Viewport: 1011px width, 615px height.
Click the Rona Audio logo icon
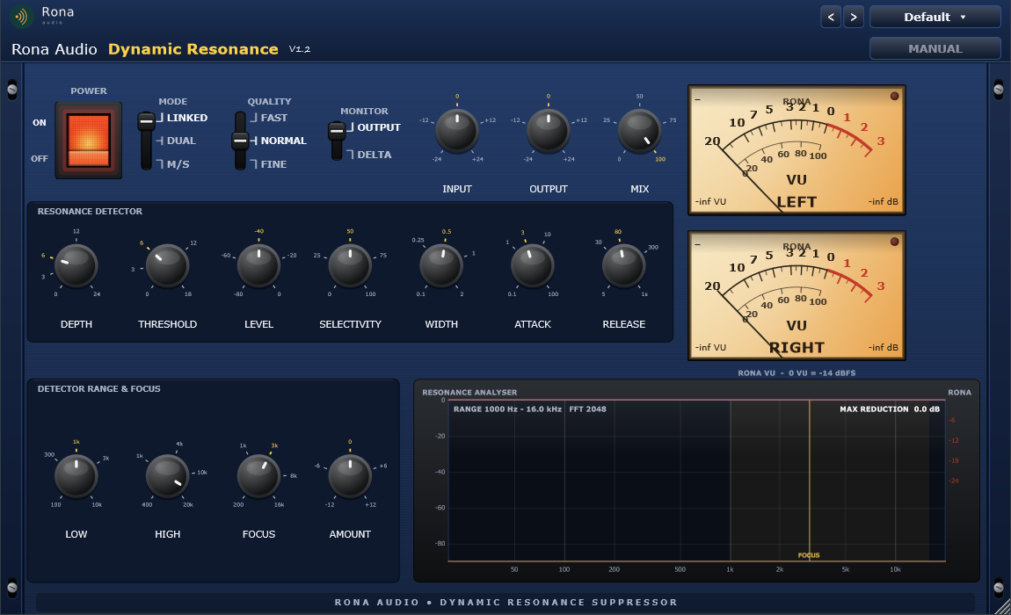tap(22, 17)
